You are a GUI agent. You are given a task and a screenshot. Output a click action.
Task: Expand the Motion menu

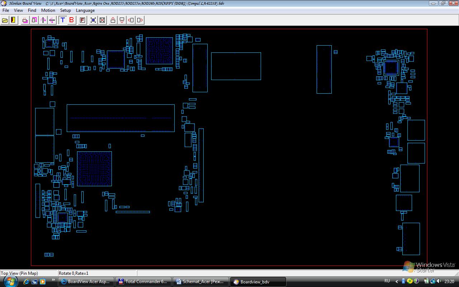point(48,10)
